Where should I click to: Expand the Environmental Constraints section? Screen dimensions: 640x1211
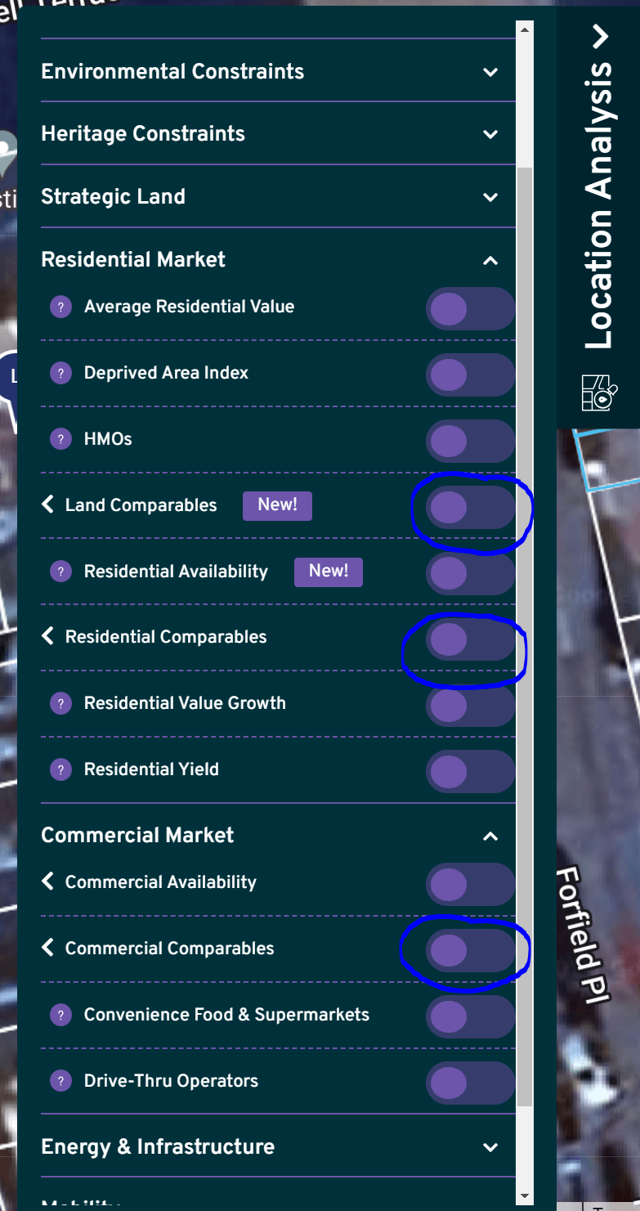coord(490,72)
